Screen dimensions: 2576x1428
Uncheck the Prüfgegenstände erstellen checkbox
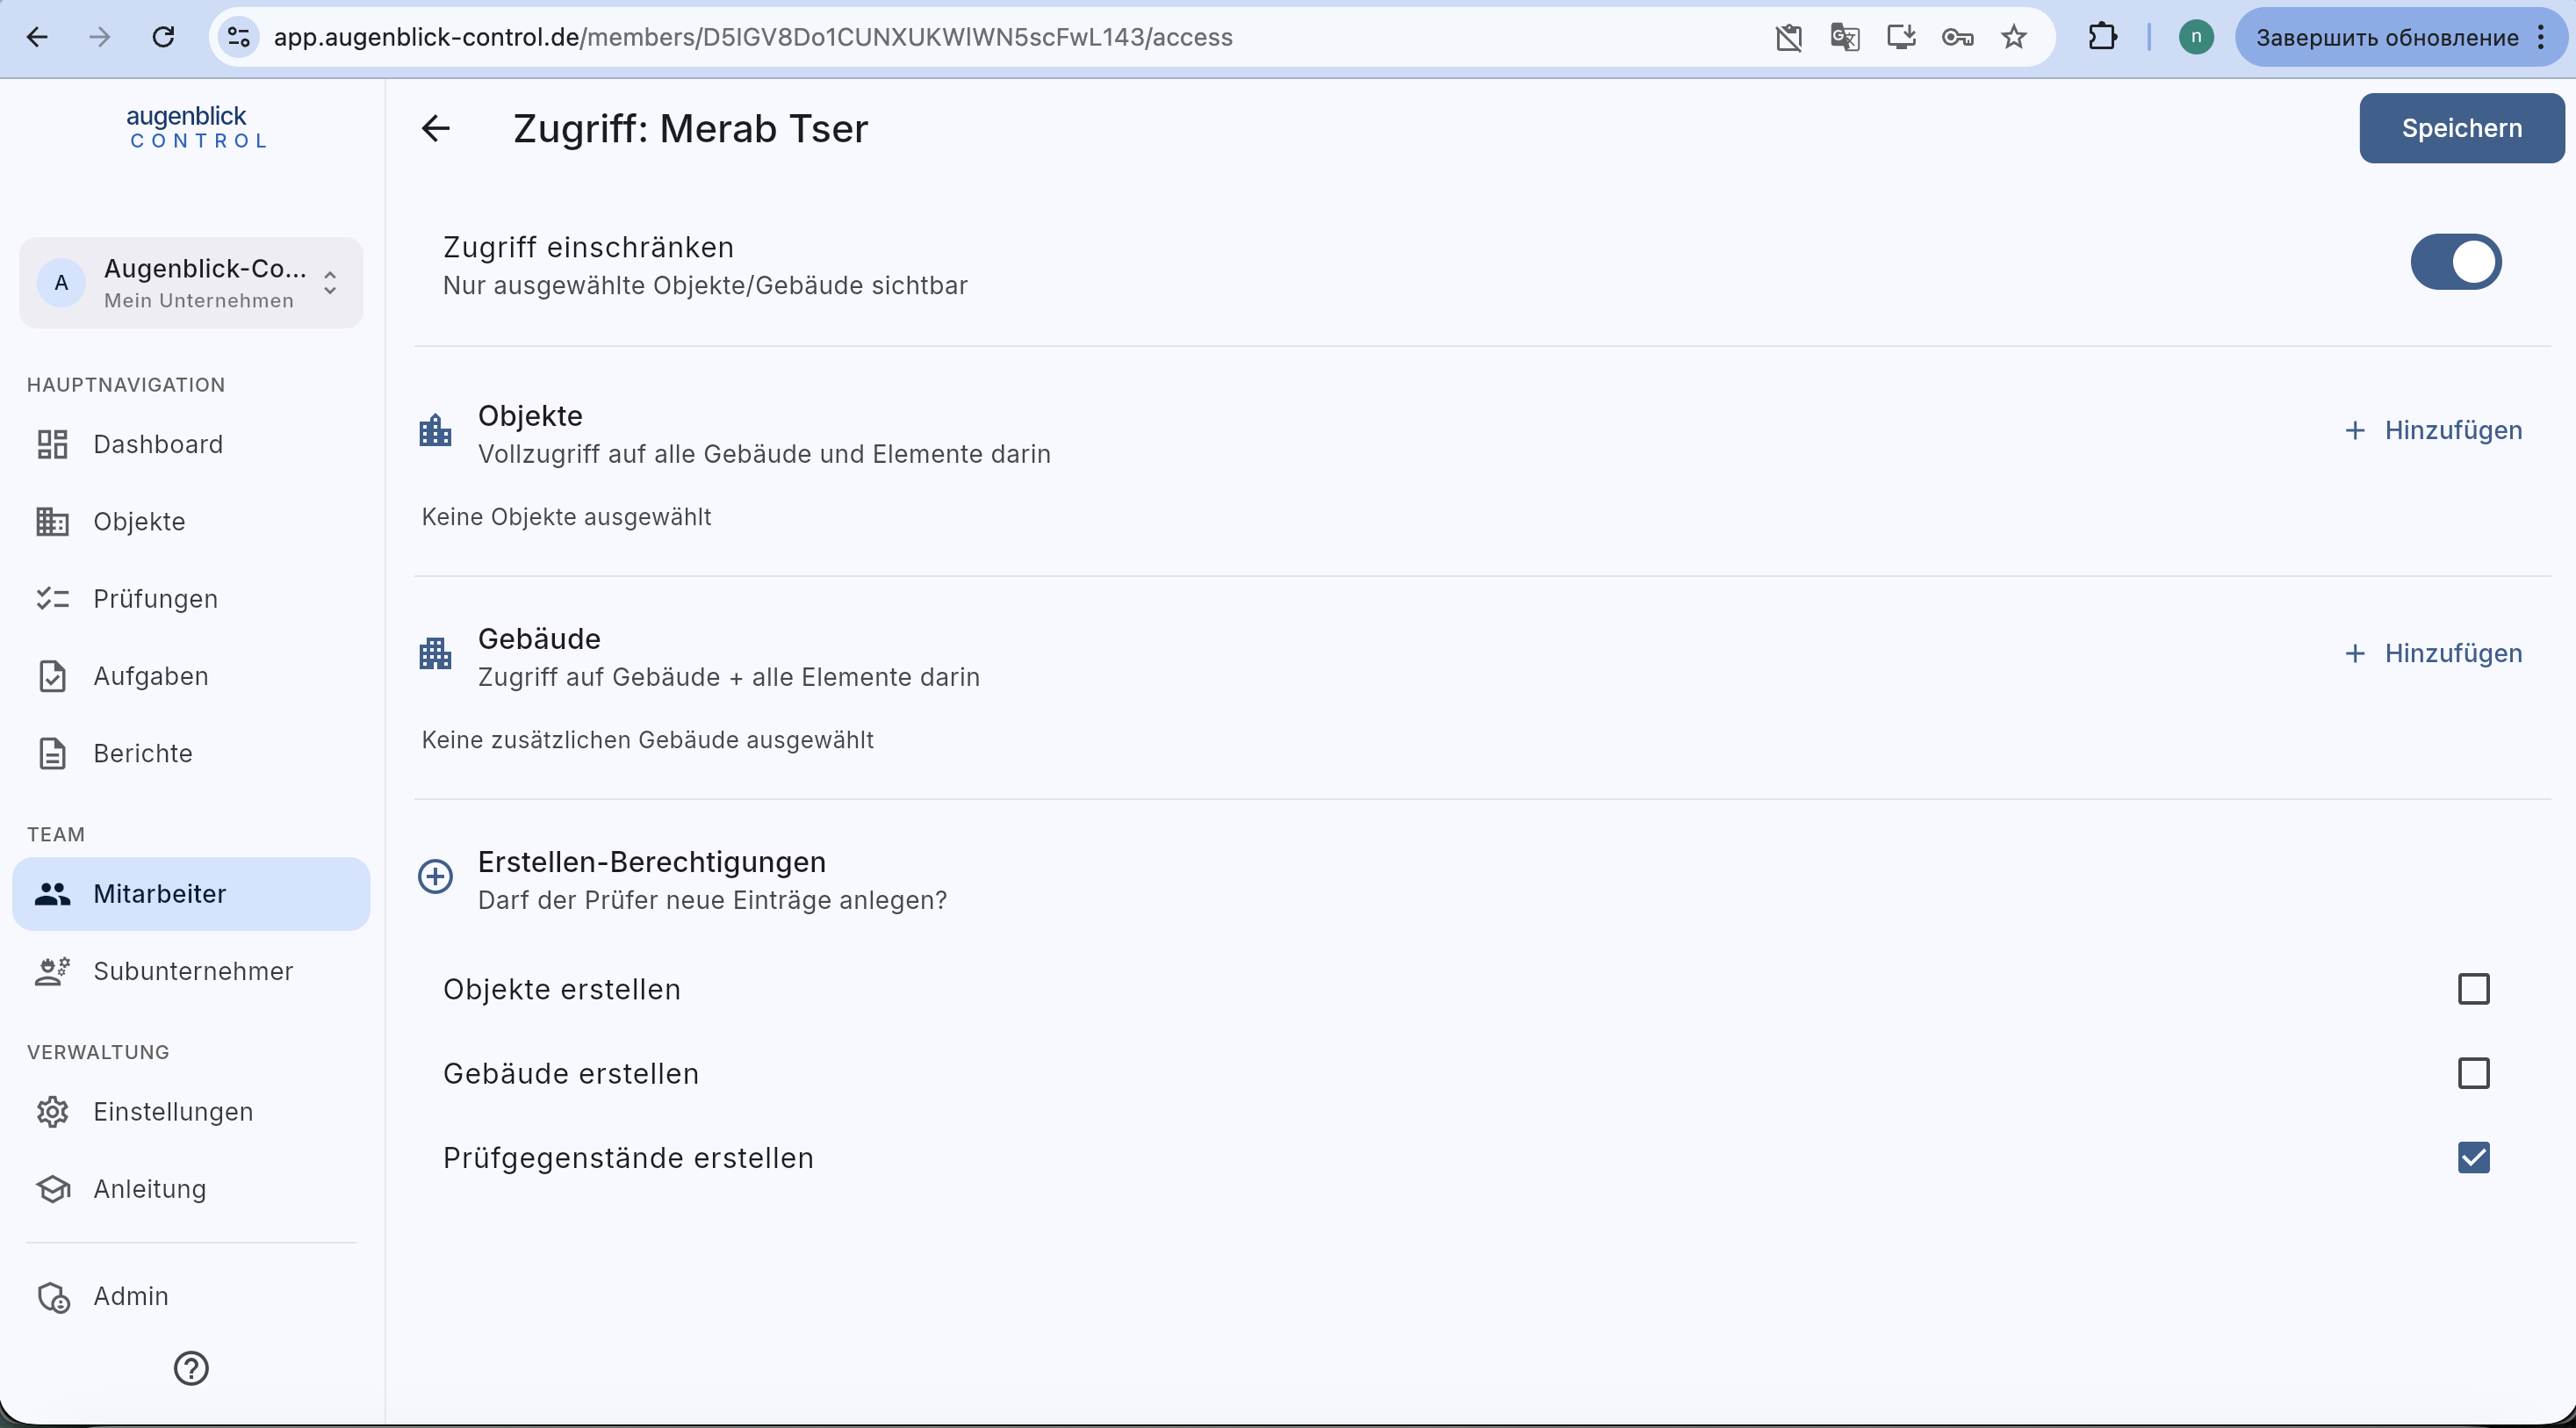(2473, 1157)
